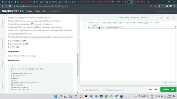
Task: Click the taskbar clock and date
Action: point(168,96)
